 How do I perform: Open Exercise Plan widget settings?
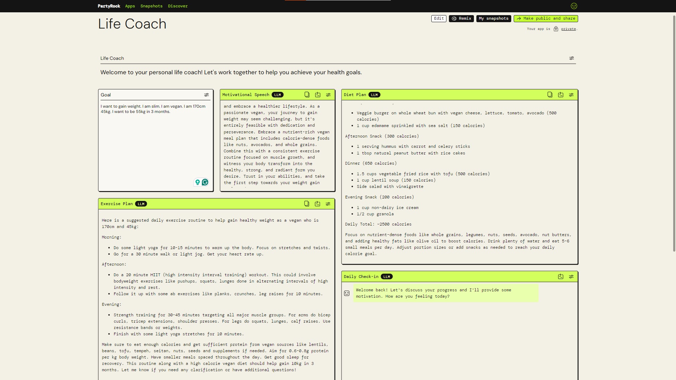click(x=328, y=204)
